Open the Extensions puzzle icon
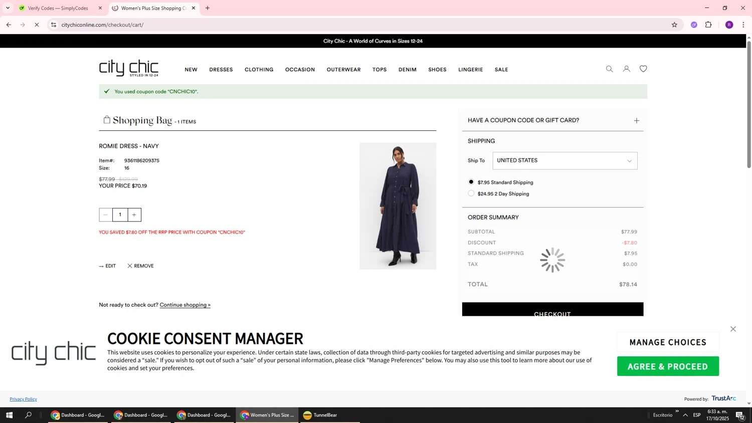The image size is (752, 423). point(708,25)
